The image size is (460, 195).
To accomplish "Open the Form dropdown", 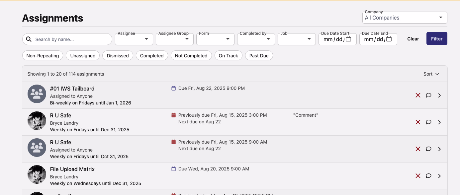I will point(215,39).
